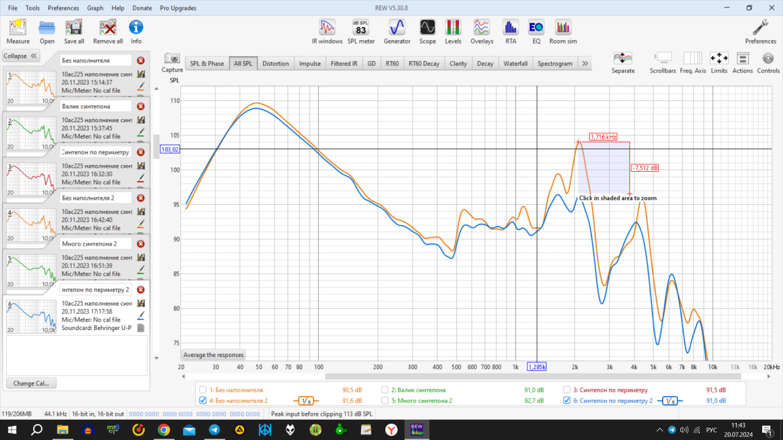Viewport: 783px width, 440px height.
Task: Click the orange trace colour icon of measurement 1
Action: [141, 86]
